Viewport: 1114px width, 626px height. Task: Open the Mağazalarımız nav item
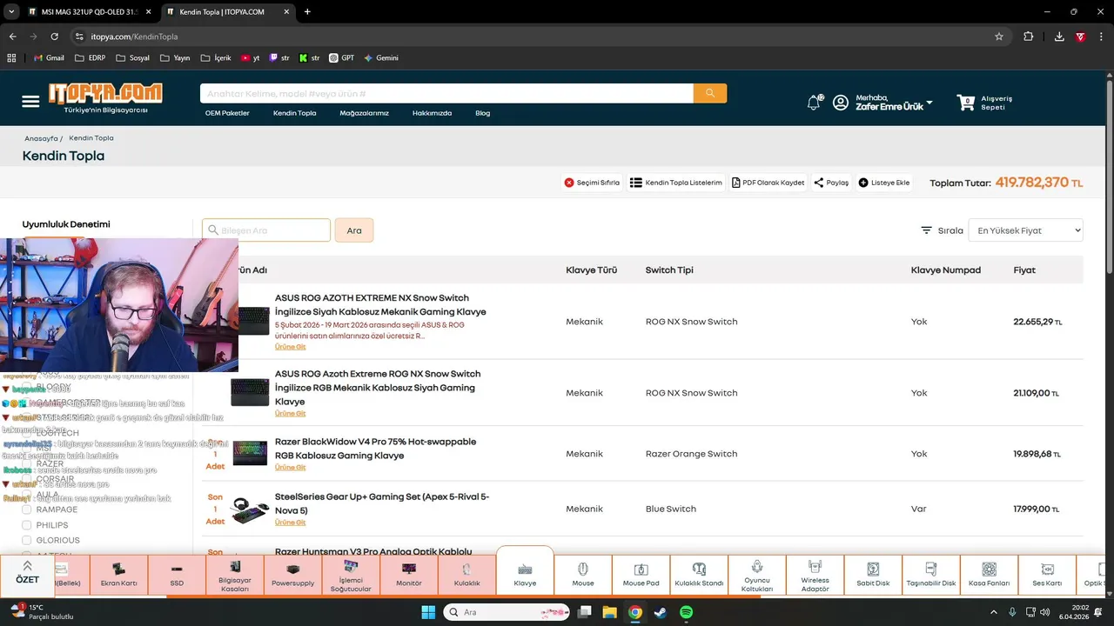click(364, 113)
